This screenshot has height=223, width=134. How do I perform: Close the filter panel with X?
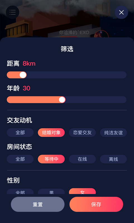(x=121, y=12)
